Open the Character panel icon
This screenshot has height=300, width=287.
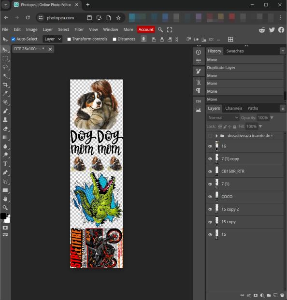click(x=199, y=82)
